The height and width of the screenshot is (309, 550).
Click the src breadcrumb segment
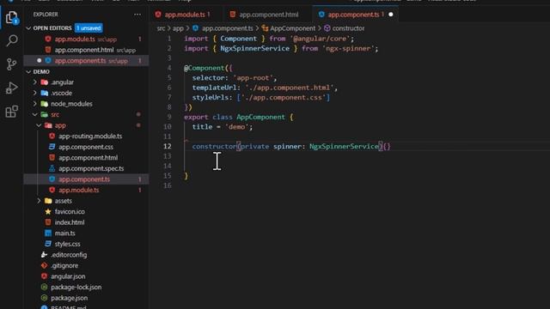coord(161,28)
